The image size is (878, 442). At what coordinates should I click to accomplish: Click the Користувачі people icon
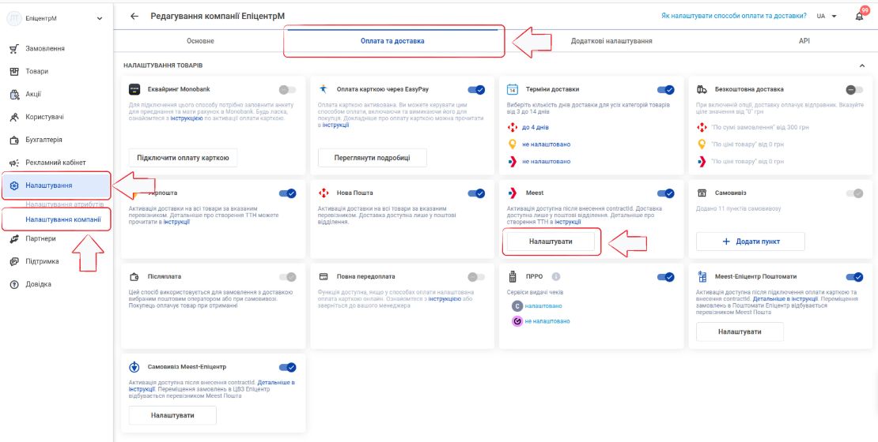click(14, 118)
